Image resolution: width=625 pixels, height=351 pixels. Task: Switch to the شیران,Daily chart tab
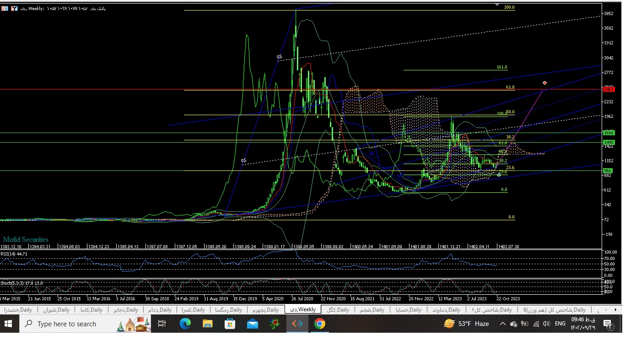[x=56, y=310]
